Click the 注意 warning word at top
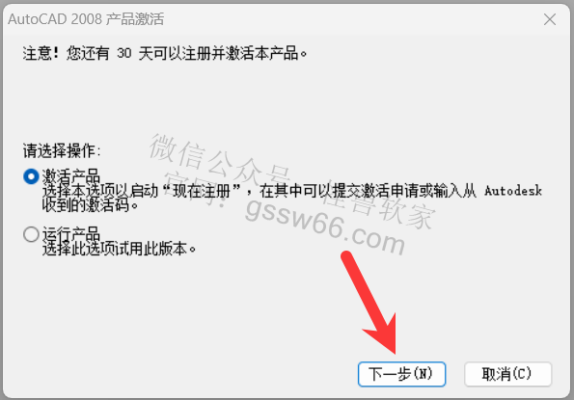This screenshot has height=400, width=574. (38, 54)
